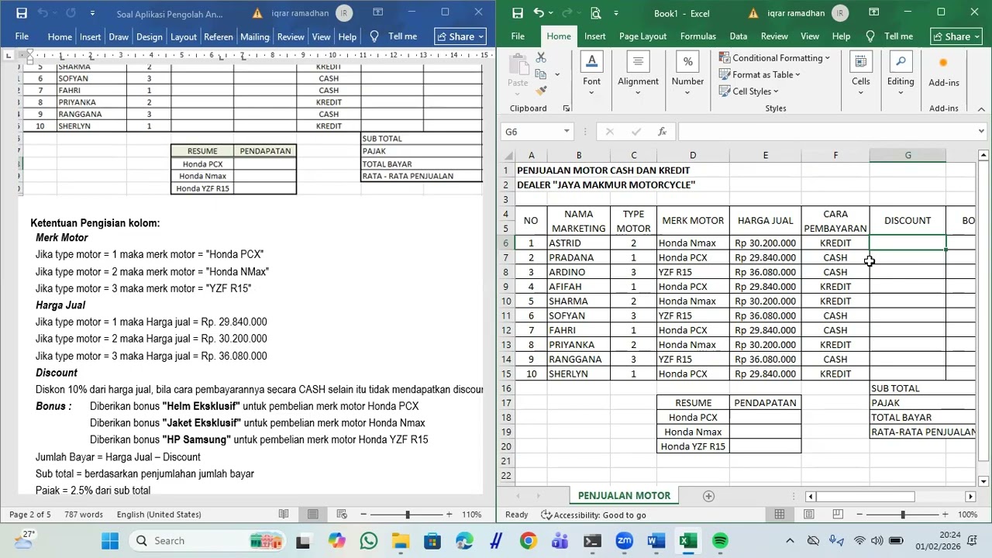Open Customize Quick Access Toolbar dropdown in Word

coord(92,13)
